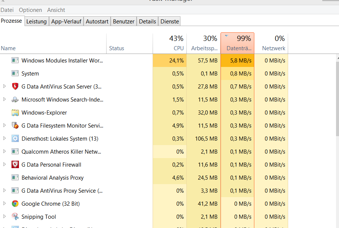
Task: Expand the G Data AntiVirus Scan Server group
Action: click(x=4, y=86)
